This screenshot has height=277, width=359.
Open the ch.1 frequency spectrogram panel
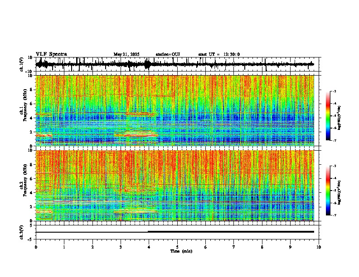[175, 110]
